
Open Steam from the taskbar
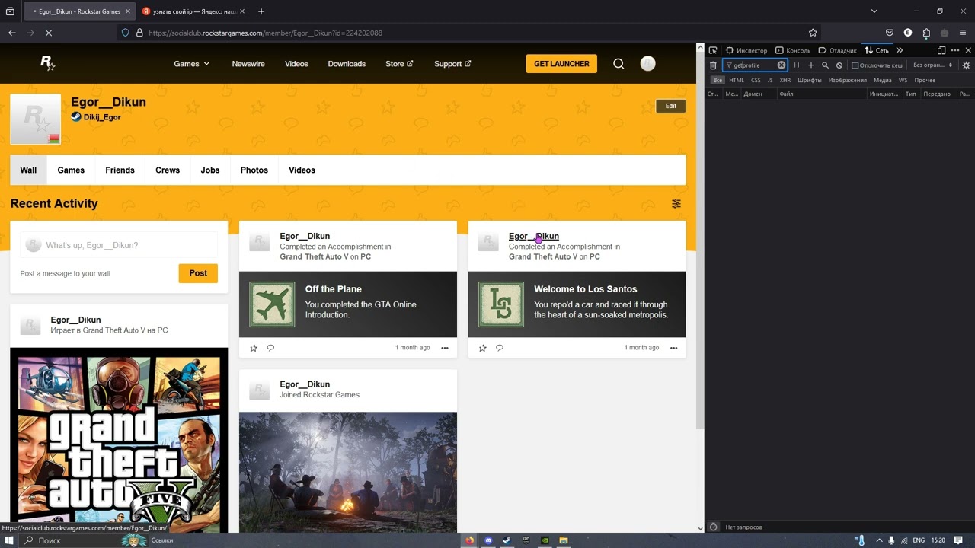click(507, 540)
